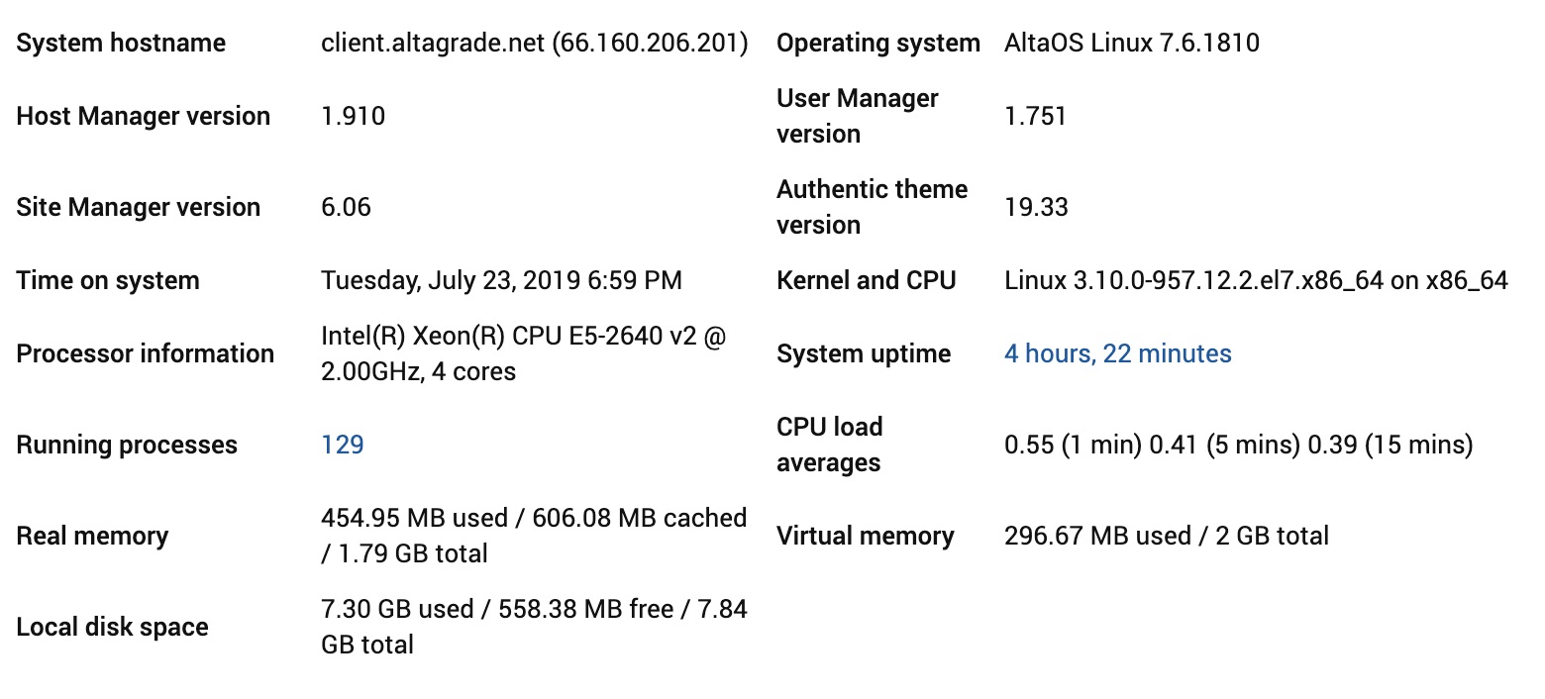The width and height of the screenshot is (1545, 699).
Task: Click the Operating system label
Action: click(x=878, y=43)
